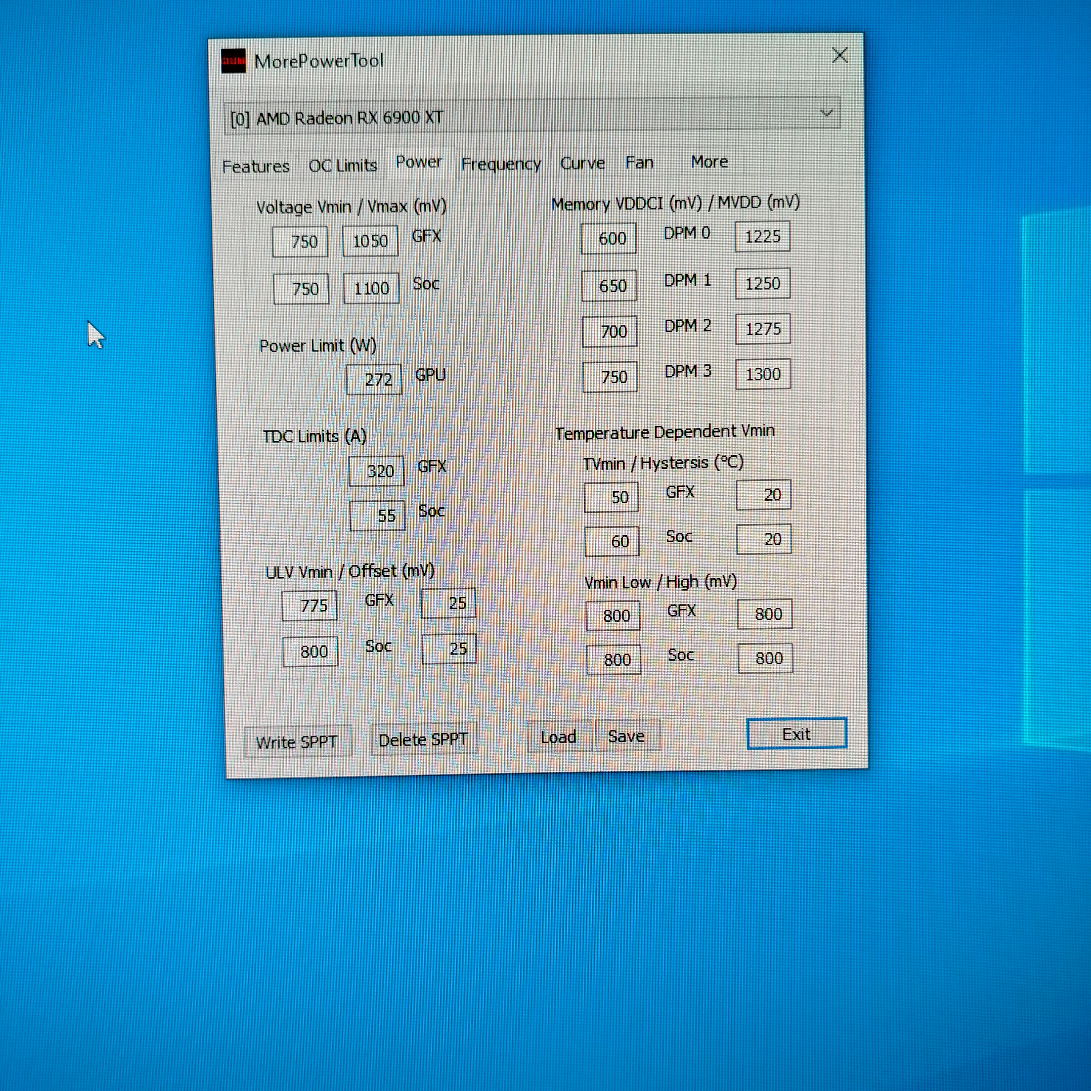Click the Write SPPT button
This screenshot has width=1091, height=1091.
point(297,742)
